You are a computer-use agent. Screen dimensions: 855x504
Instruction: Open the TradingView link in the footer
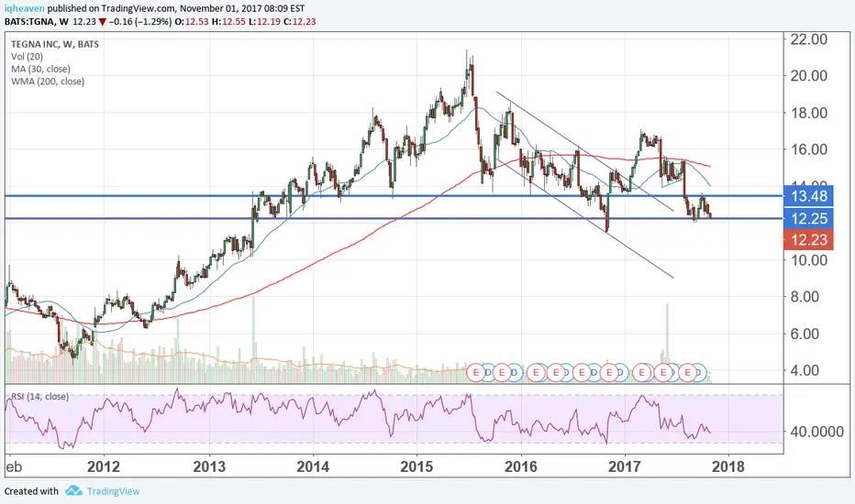pyautogui.click(x=114, y=491)
